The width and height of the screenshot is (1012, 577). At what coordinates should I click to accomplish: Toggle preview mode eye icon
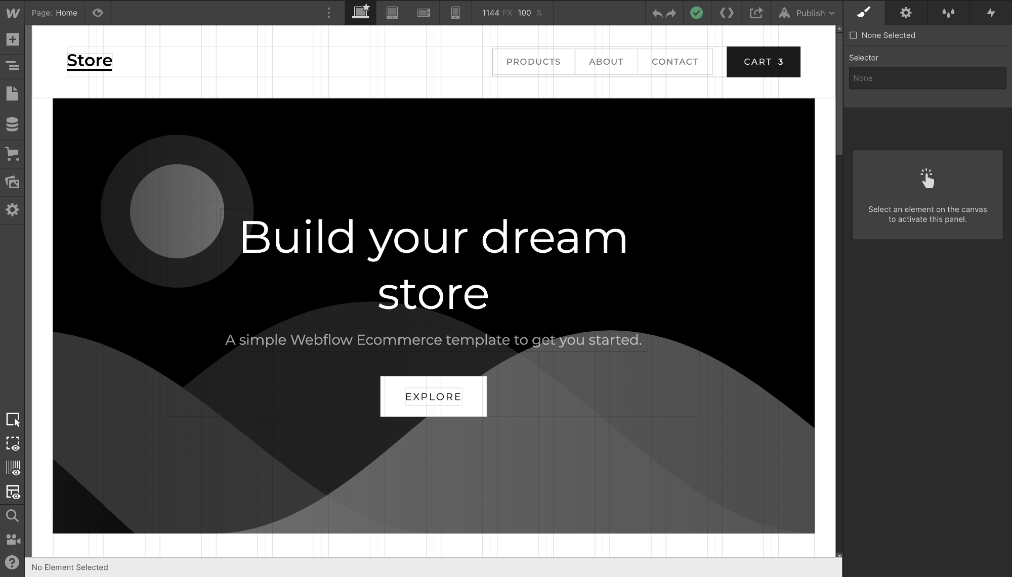(98, 13)
